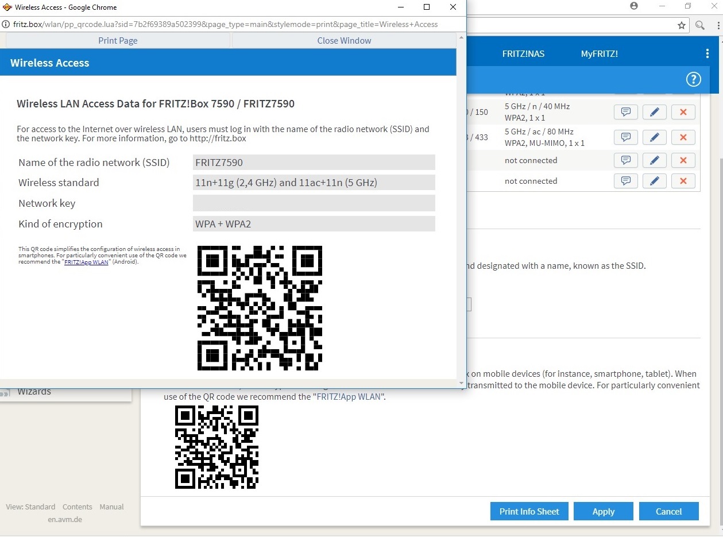Click the popup address bar URL
Screen dimensions: 723x537
pyautogui.click(x=226, y=24)
